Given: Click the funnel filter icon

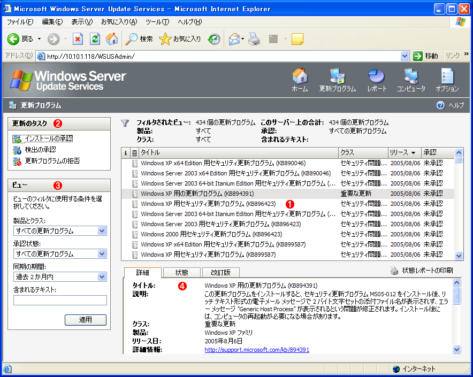Looking at the screenshot, I should 125,123.
